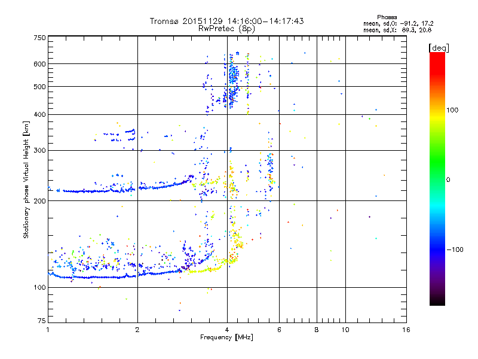
Task: Click the height axis tick '75'
Action: click(x=42, y=321)
